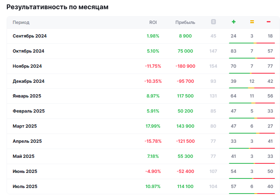Viewport: 280px width, 195px height.
Task: Select the Ноябрь 2024 period
Action: pyautogui.click(x=27, y=66)
